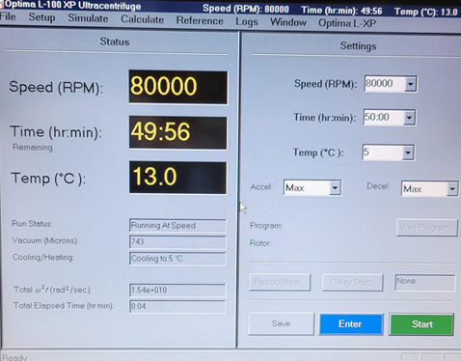
Task: Open the Setup menu
Action: 41,17
